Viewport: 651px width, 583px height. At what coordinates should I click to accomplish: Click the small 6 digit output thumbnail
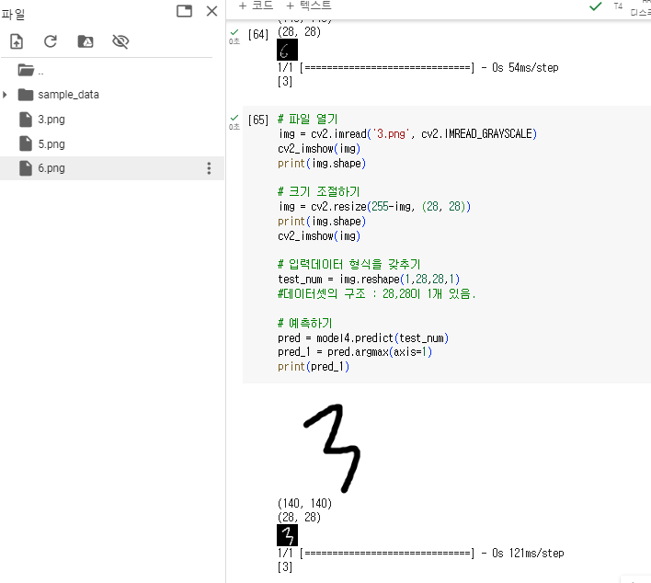[x=287, y=51]
